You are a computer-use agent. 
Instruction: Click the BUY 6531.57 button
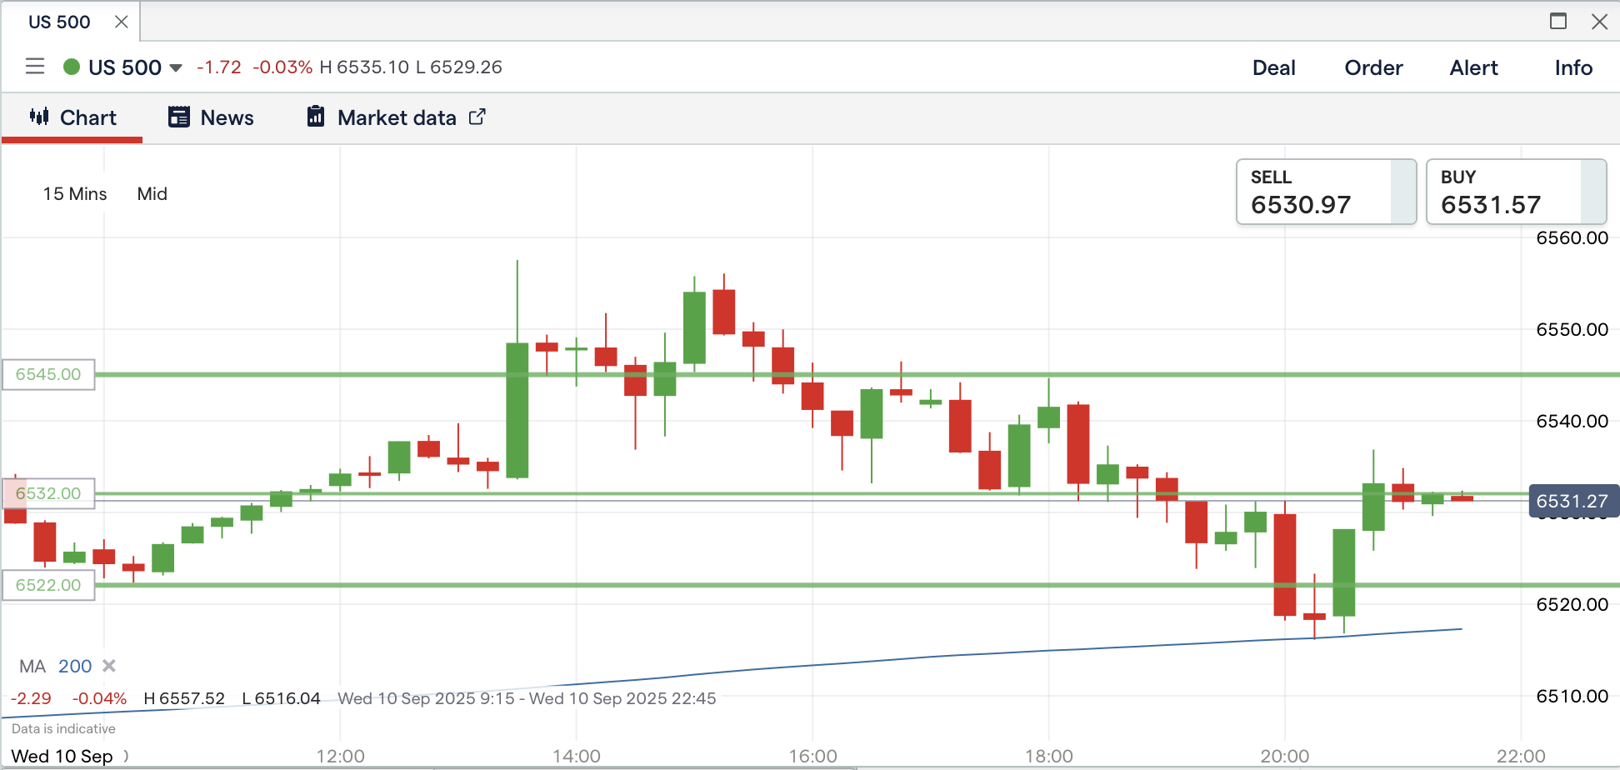pyautogui.click(x=1515, y=192)
